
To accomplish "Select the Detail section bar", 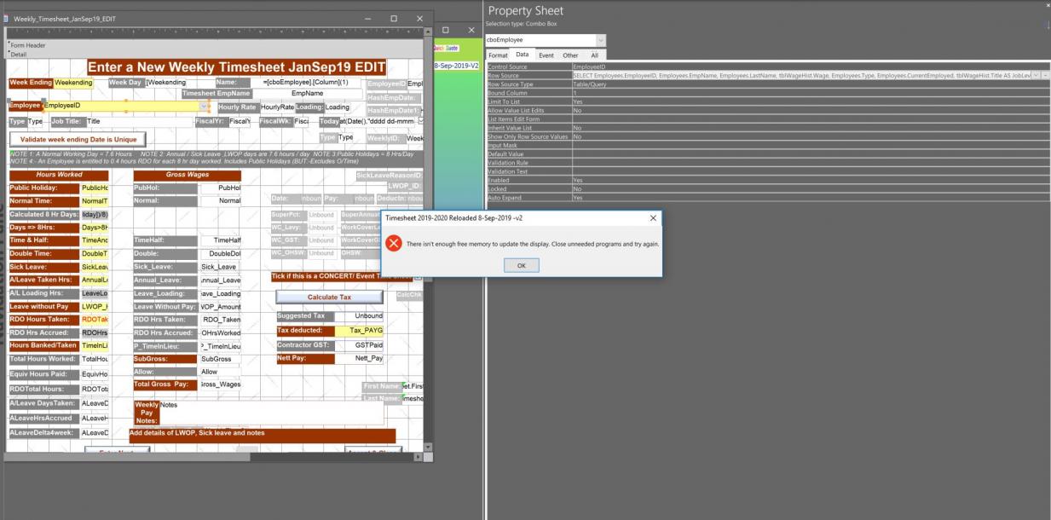I will click(214, 55).
